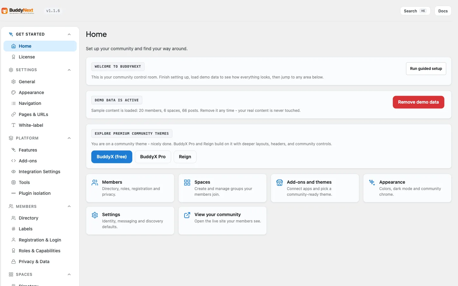
Task: Open the Members card title
Action: click(112, 182)
